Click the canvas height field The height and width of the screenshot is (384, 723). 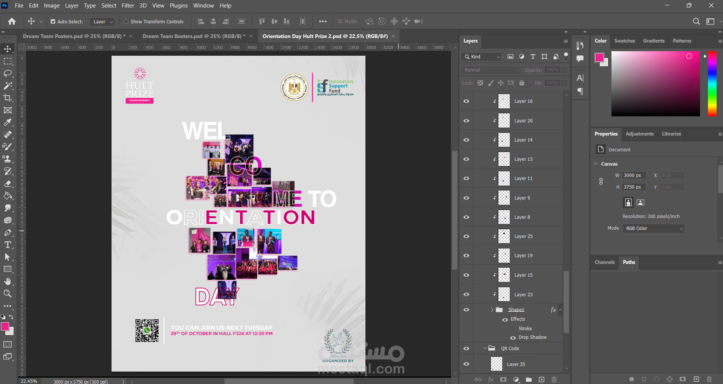(634, 187)
